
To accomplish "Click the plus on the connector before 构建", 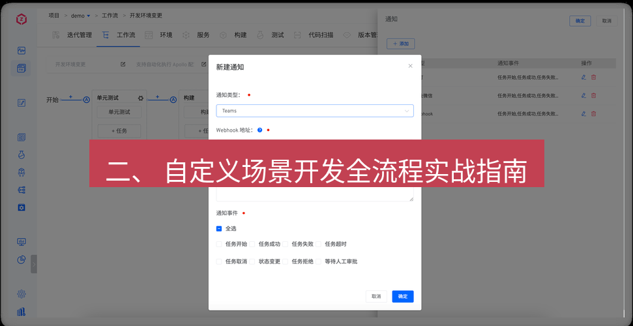I will (158, 97).
